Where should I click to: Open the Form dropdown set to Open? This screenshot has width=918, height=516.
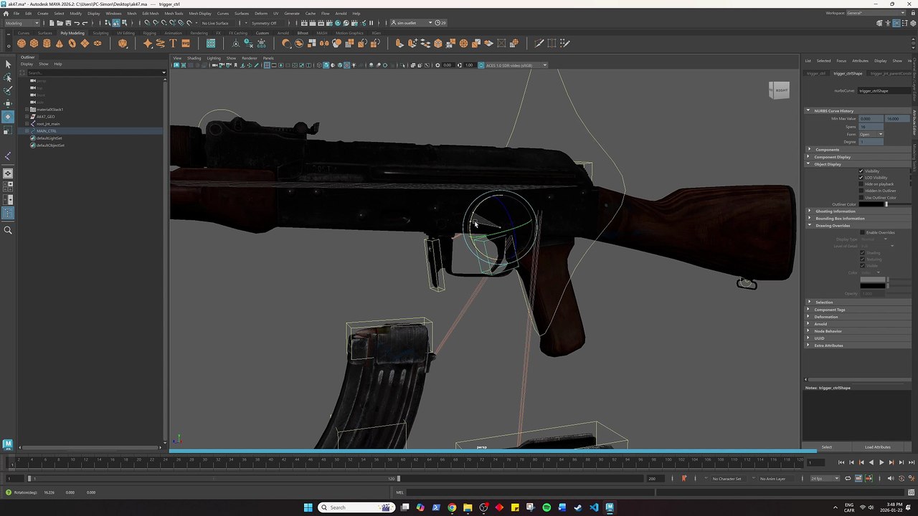[x=872, y=134]
